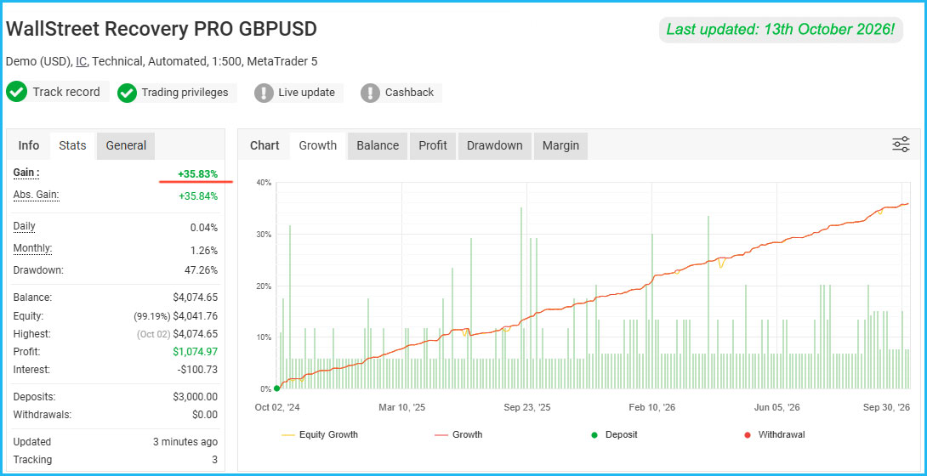Screen dimensions: 927x476
Task: Click the +35.83% gain value
Action: [197, 174]
